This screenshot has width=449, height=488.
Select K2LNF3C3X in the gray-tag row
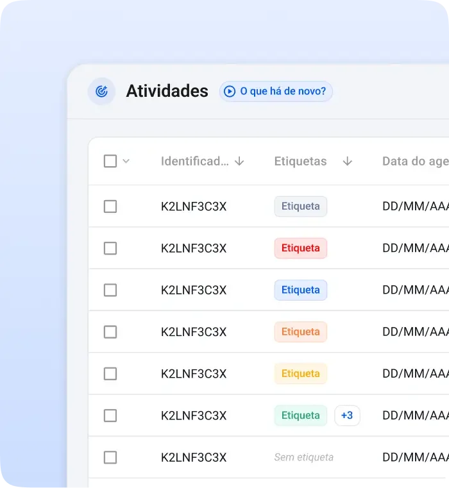(x=194, y=206)
